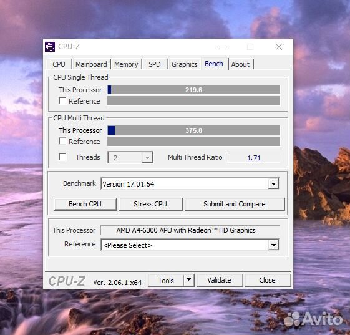Viewport: 350px width, 335px height.
Task: Click the Close button at bottom
Action: point(268,280)
